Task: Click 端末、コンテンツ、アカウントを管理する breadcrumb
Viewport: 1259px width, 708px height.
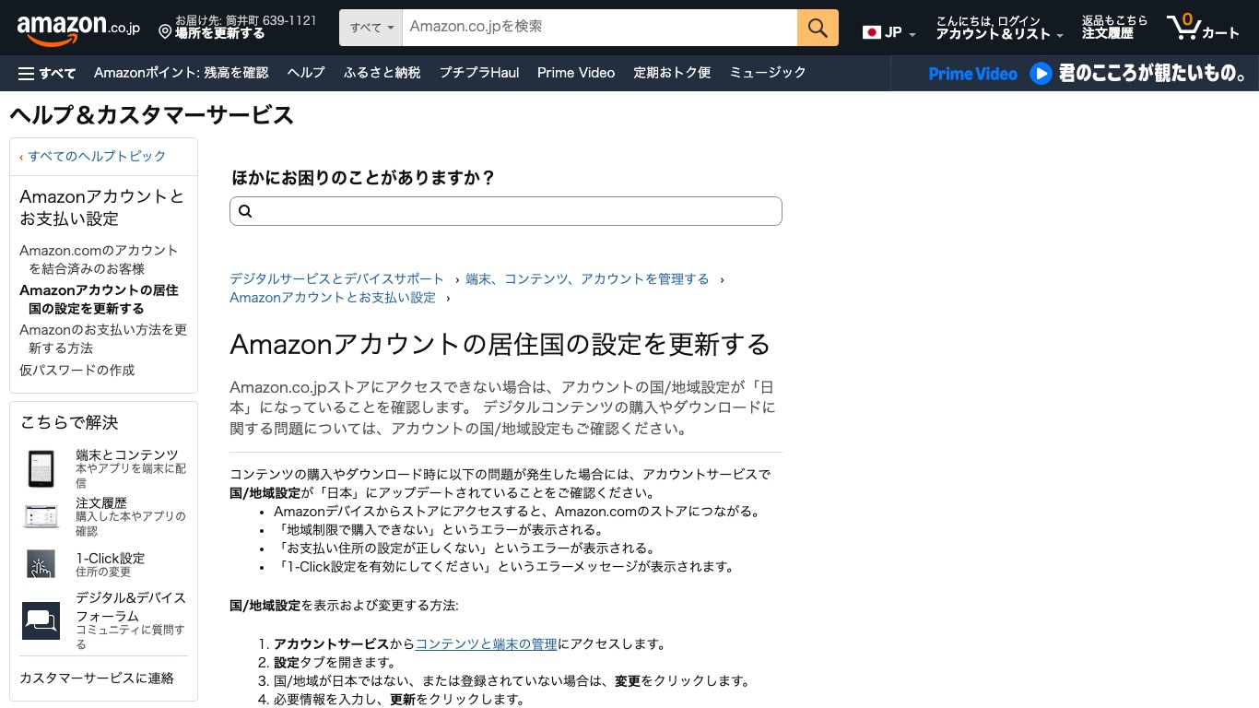Action: 587,279
